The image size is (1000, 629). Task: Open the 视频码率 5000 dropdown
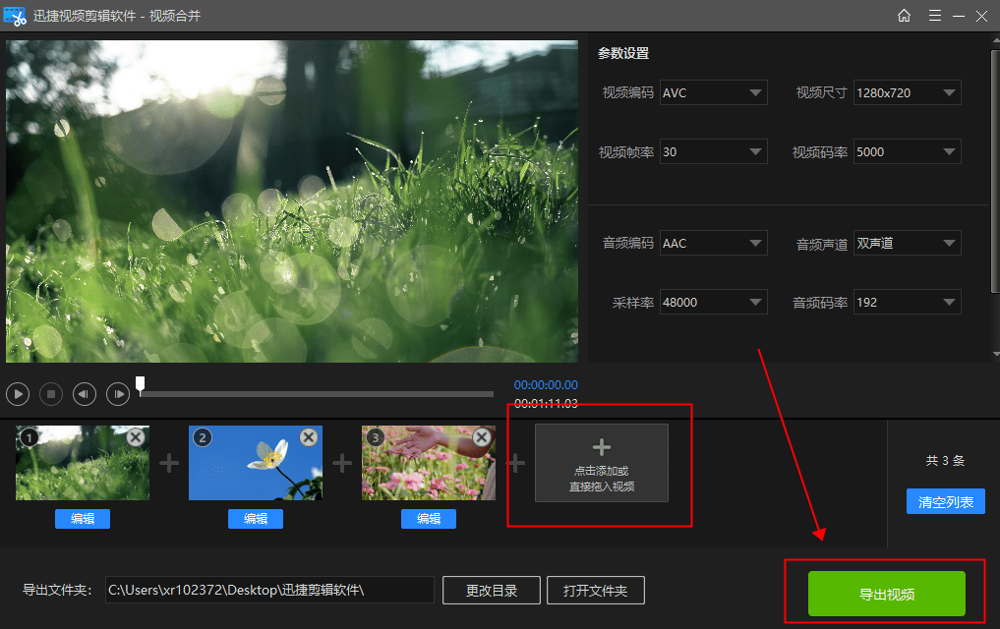pyautogui.click(x=907, y=151)
